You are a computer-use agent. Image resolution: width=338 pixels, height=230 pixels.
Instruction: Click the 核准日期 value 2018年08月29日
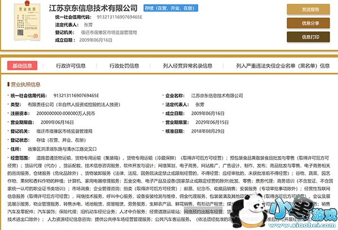click(x=207, y=131)
